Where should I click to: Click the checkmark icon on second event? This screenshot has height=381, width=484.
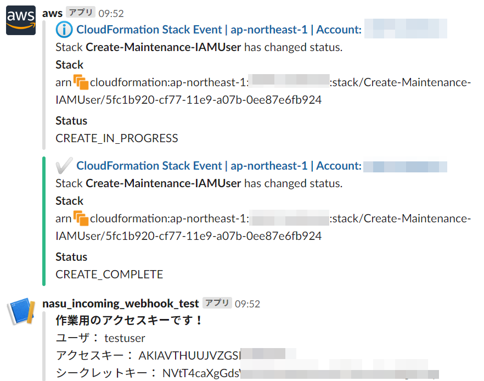pyautogui.click(x=64, y=165)
